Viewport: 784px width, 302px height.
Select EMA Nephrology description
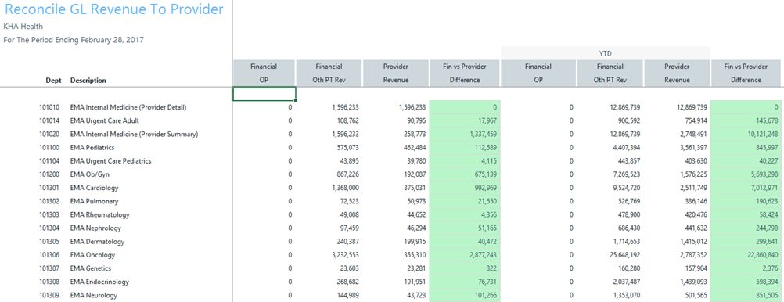95,228
